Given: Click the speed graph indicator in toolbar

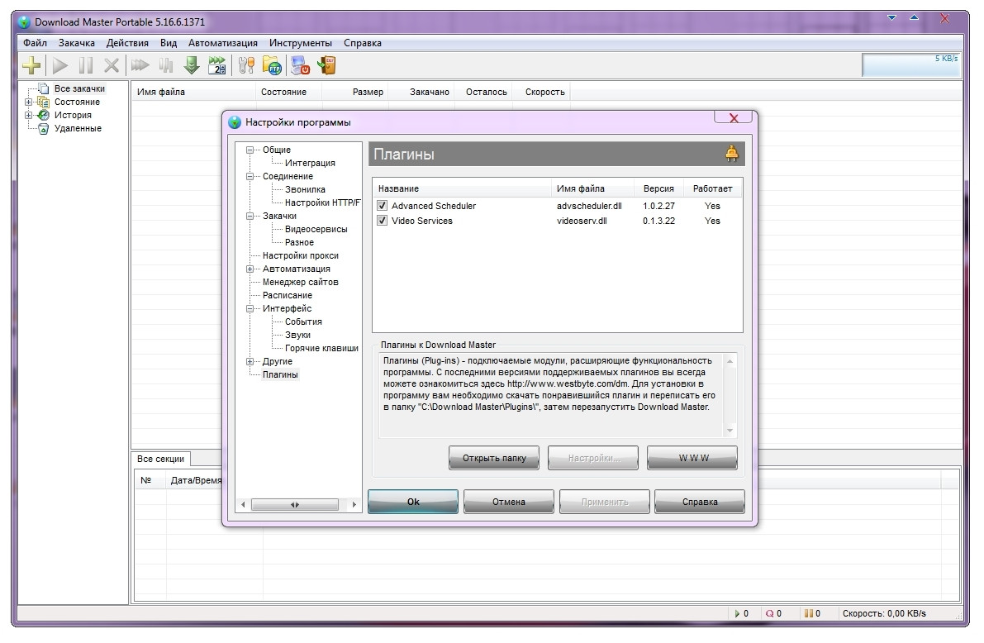Looking at the screenshot, I should pos(911,64).
